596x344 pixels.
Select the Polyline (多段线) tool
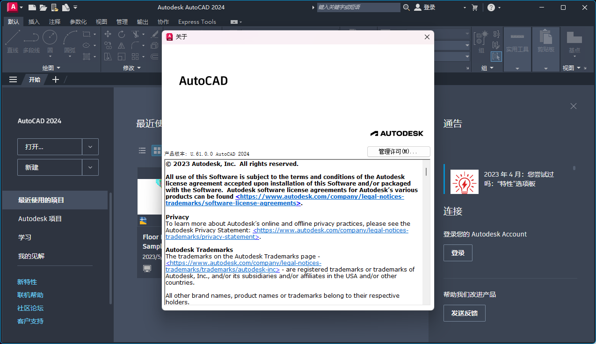coord(31,42)
